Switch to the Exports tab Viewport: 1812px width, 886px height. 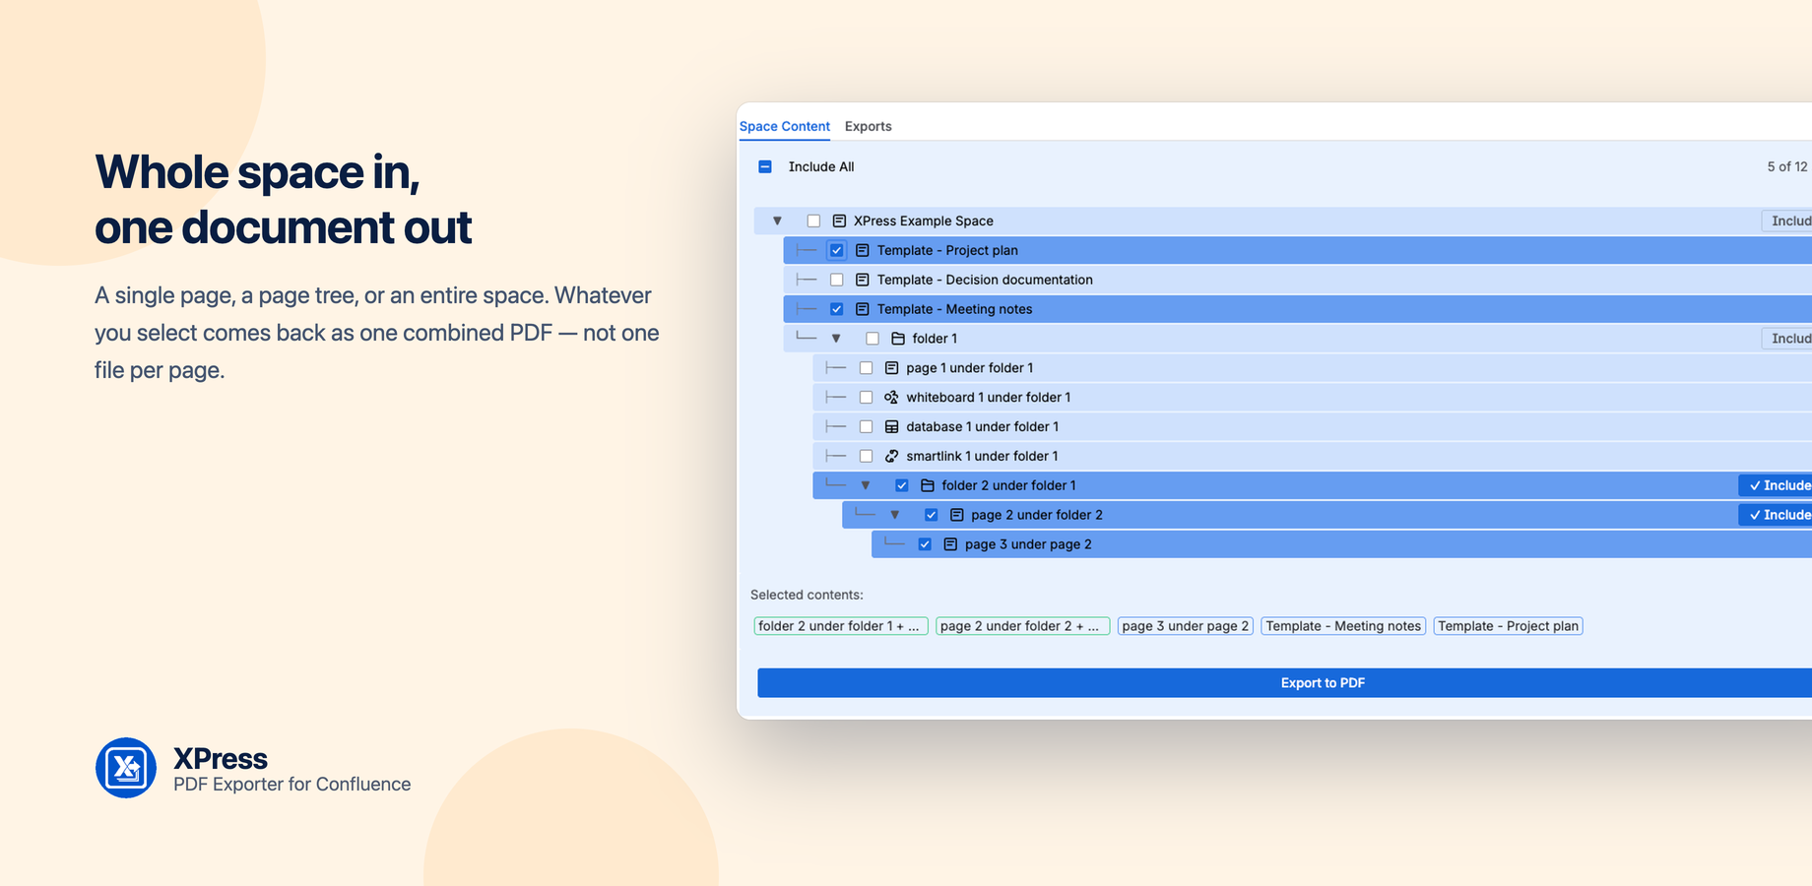pos(869,126)
